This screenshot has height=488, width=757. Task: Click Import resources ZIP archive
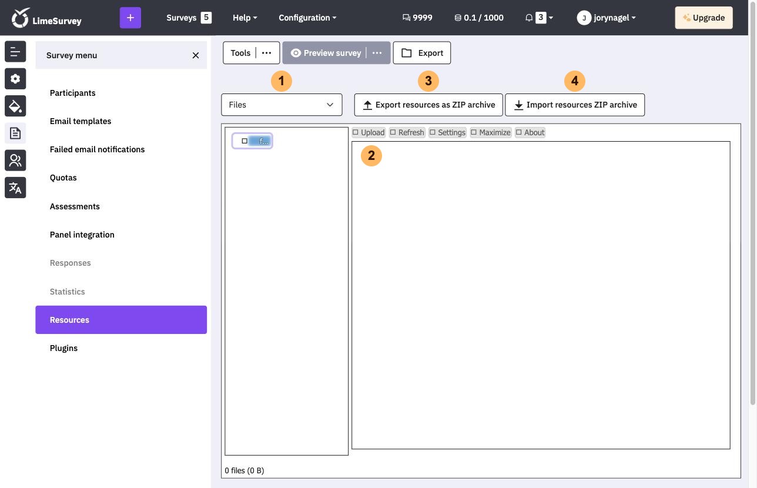pos(575,105)
